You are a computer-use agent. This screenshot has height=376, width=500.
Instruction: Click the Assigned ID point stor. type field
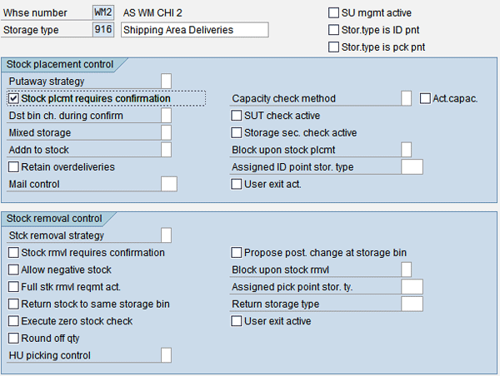pyautogui.click(x=412, y=167)
